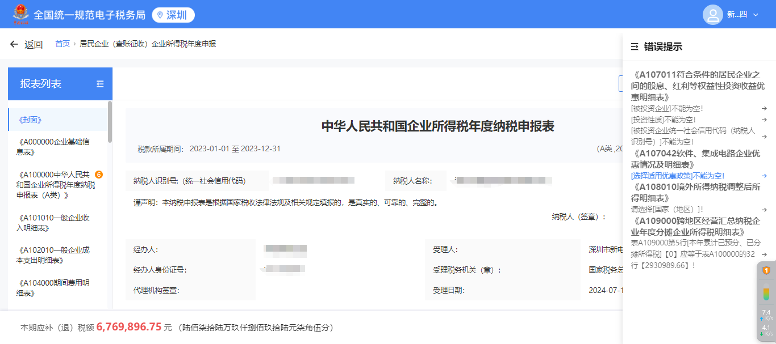Screen dimensions: 776x344
Task: Jump to 选择适用优惠政策 error arrow
Action: click(764, 176)
